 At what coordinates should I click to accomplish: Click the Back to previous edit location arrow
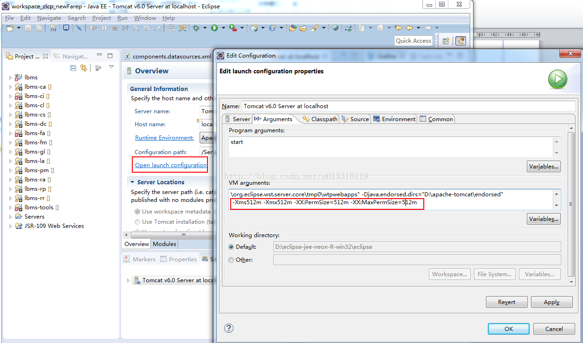tap(398, 28)
